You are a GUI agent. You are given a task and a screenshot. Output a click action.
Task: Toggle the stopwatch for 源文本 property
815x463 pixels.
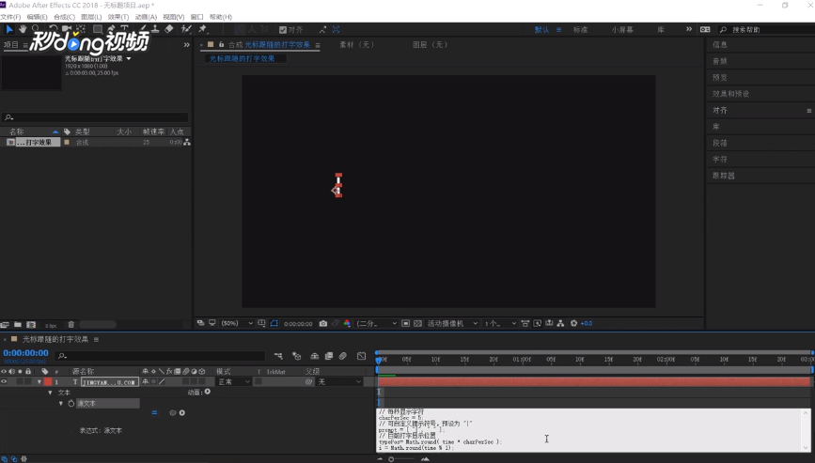(71, 403)
